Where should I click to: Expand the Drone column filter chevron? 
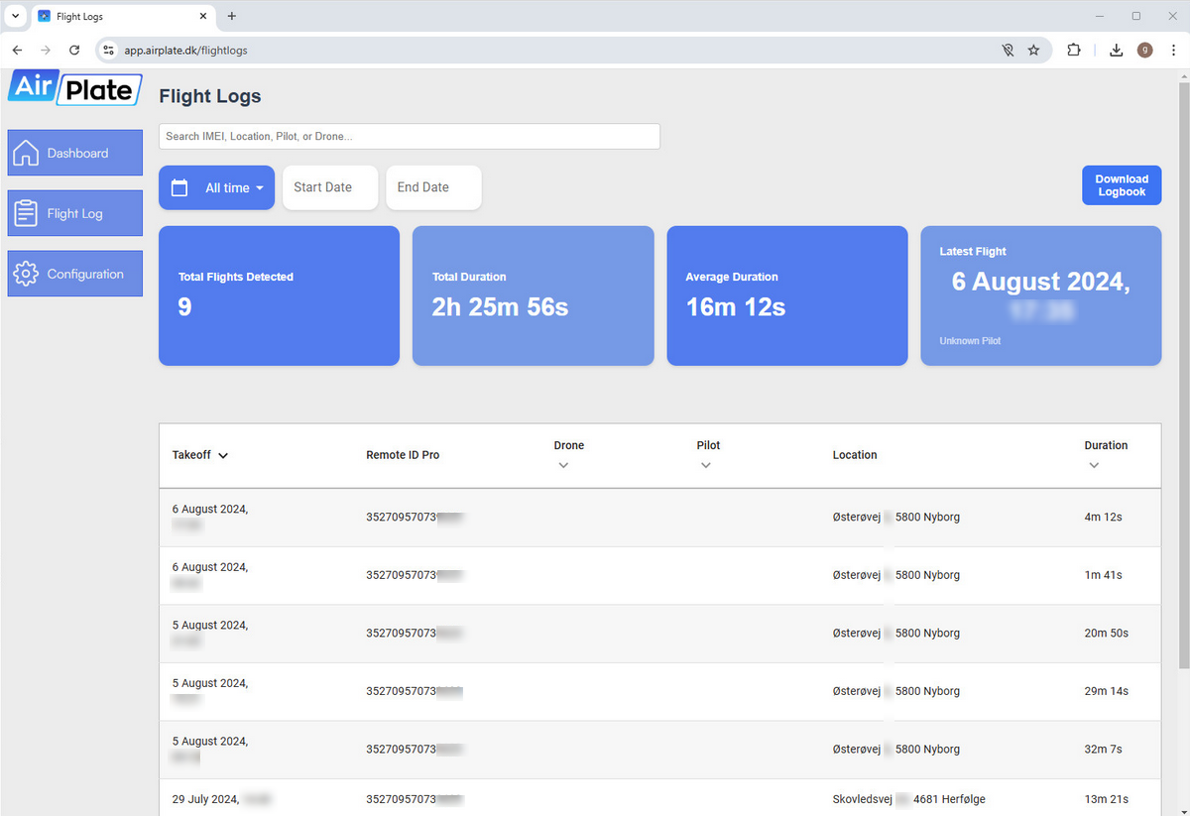[563, 465]
